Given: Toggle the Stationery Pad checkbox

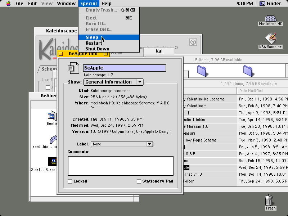Looking at the screenshot, I should 139,181.
